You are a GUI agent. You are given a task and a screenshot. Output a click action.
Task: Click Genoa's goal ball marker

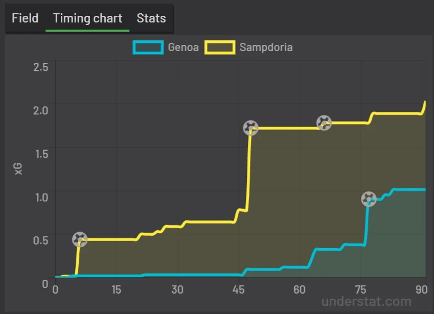369,199
